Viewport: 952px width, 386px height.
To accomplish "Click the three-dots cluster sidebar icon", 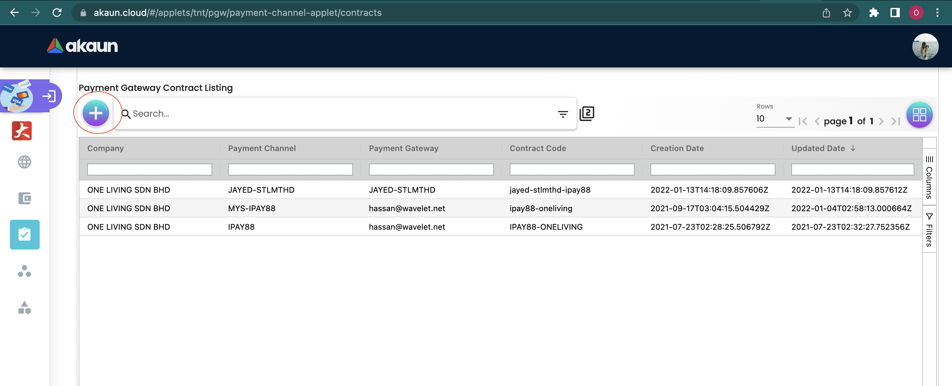I will pos(24,271).
